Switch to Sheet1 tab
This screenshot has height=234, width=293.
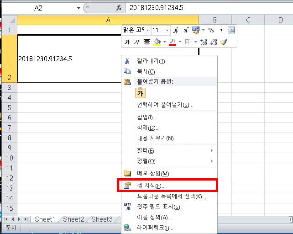pyautogui.click(x=45, y=219)
